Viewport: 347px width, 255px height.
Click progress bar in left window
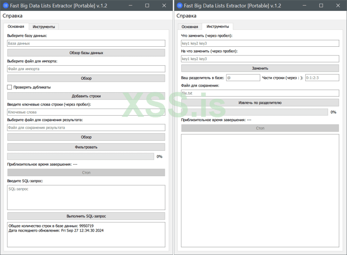click(81, 156)
